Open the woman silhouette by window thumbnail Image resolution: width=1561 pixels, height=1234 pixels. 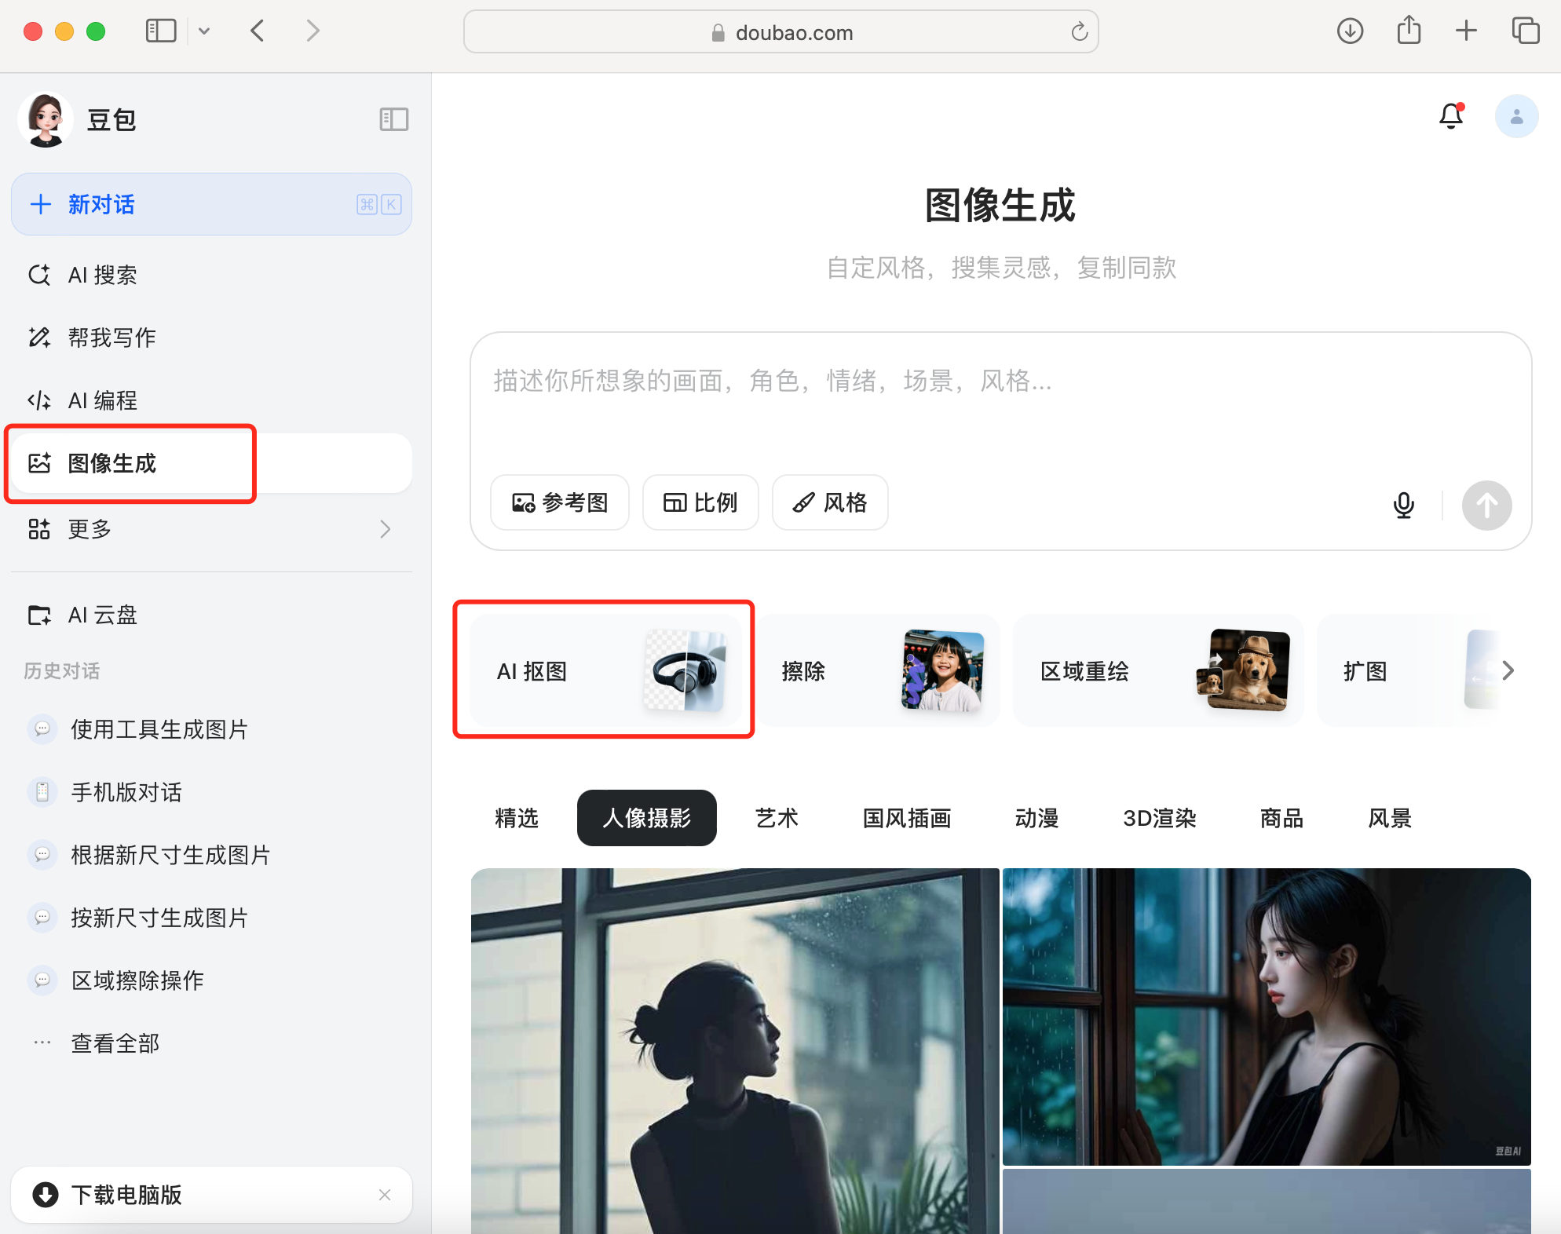pos(735,1051)
